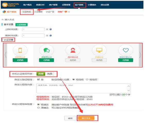Click help icon beside 漫游时间设置 field
Screen dimensions: 146x123
point(50,35)
